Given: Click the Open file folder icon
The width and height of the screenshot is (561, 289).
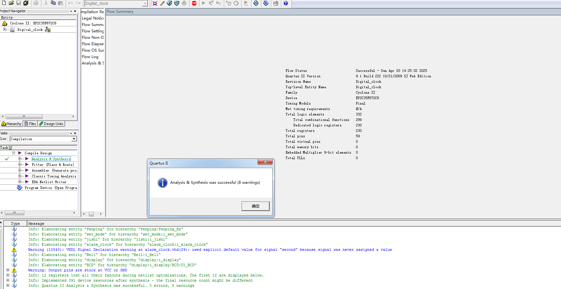Looking at the screenshot, I should point(11,3).
